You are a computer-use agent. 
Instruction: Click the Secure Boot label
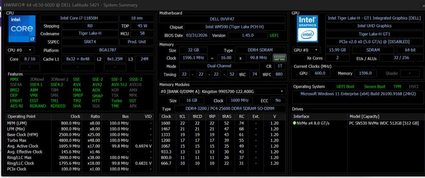coord(374,87)
